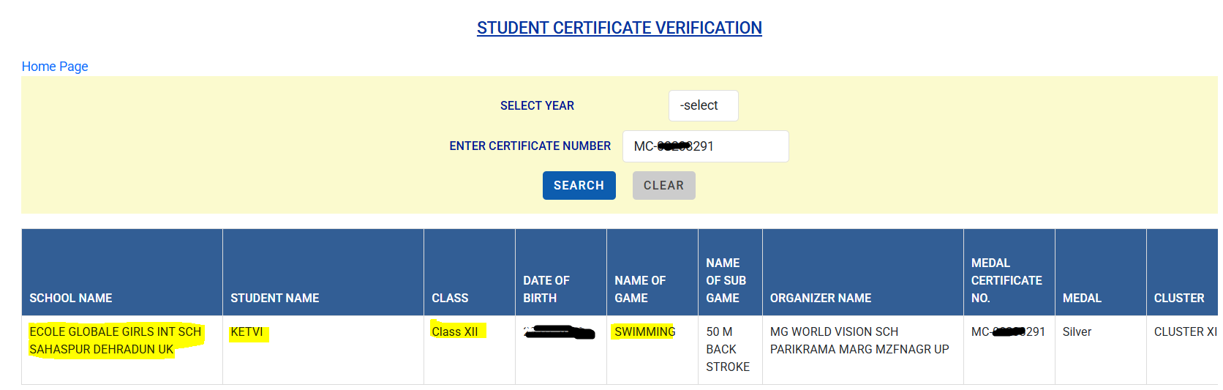This screenshot has width=1223, height=390.
Task: Open the Select Year dropdown
Action: coord(703,105)
